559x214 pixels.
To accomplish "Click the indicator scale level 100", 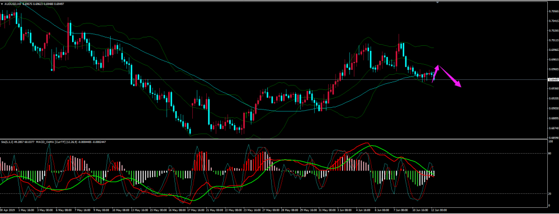I will [x=551, y=141].
